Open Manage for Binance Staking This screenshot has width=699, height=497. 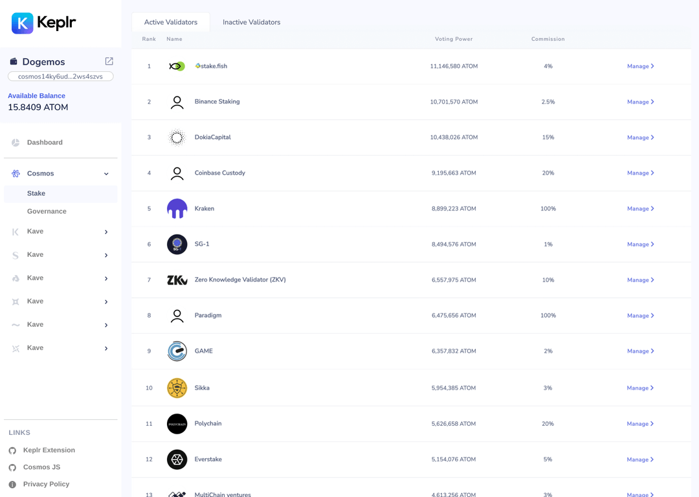point(640,102)
